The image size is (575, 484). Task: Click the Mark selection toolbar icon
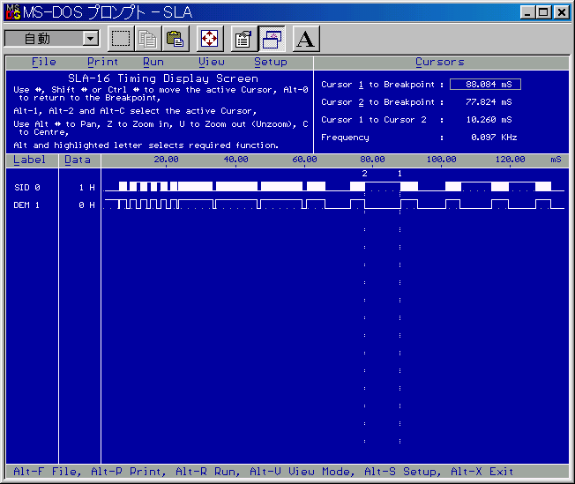[x=121, y=39]
